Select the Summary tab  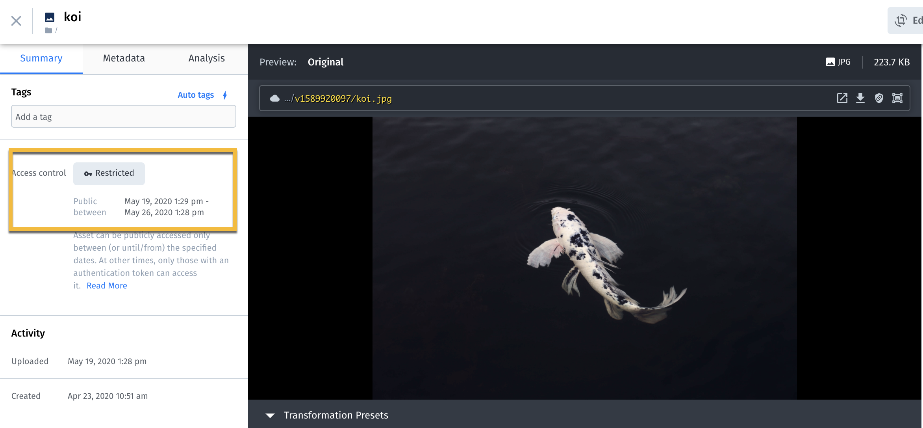pyautogui.click(x=41, y=58)
